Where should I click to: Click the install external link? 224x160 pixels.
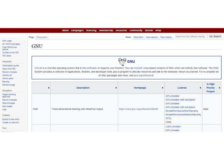coord(138,68)
